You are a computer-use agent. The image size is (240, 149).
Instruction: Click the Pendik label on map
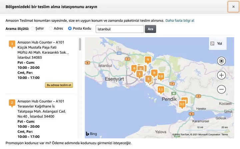point(169,99)
